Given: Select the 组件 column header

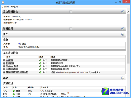Looking at the screenshot, I should point(7,88).
